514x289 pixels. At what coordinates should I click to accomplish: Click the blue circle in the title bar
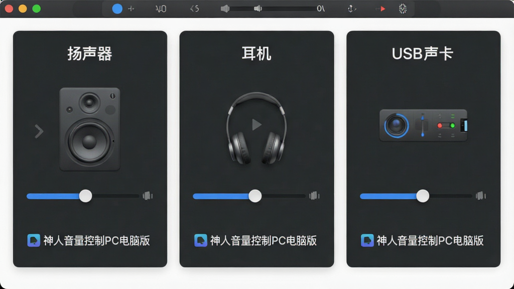[x=117, y=9]
